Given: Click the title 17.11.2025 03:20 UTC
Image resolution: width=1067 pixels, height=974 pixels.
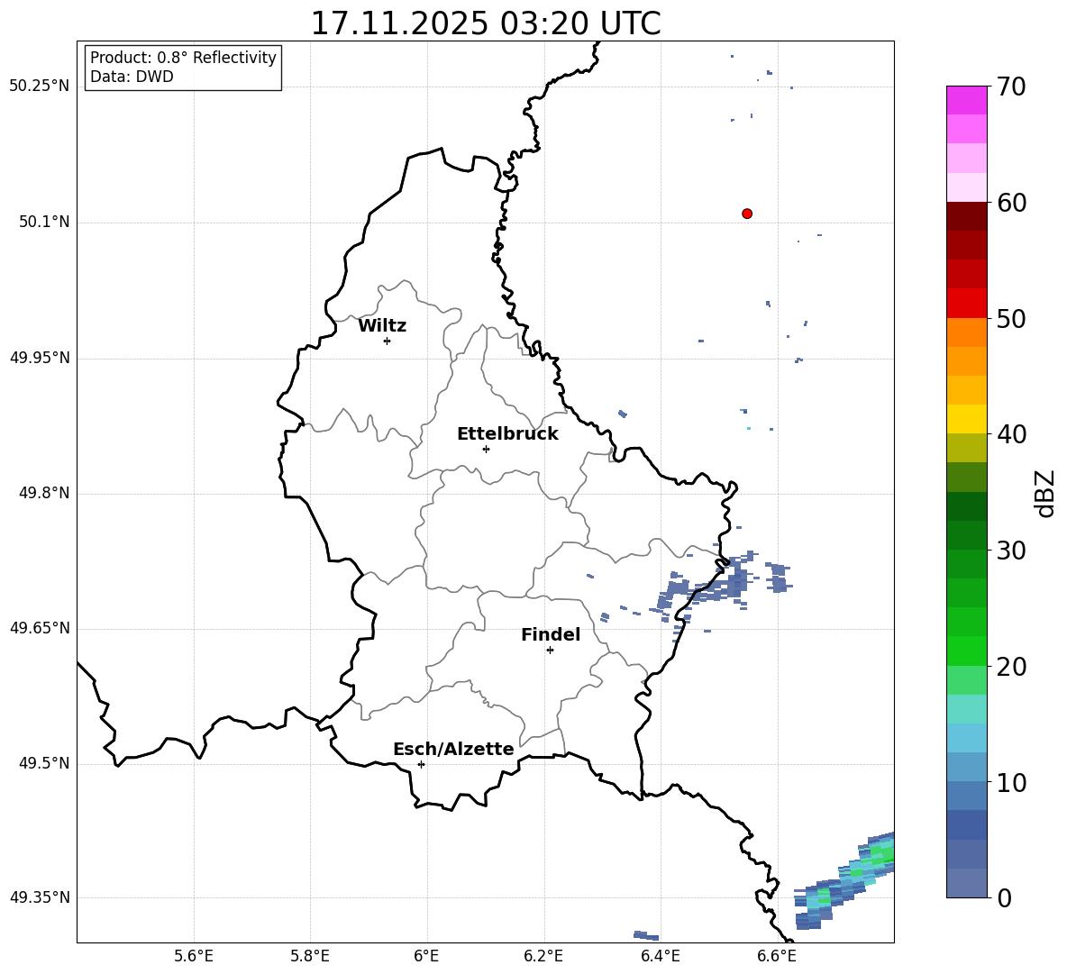Looking at the screenshot, I should point(486,23).
